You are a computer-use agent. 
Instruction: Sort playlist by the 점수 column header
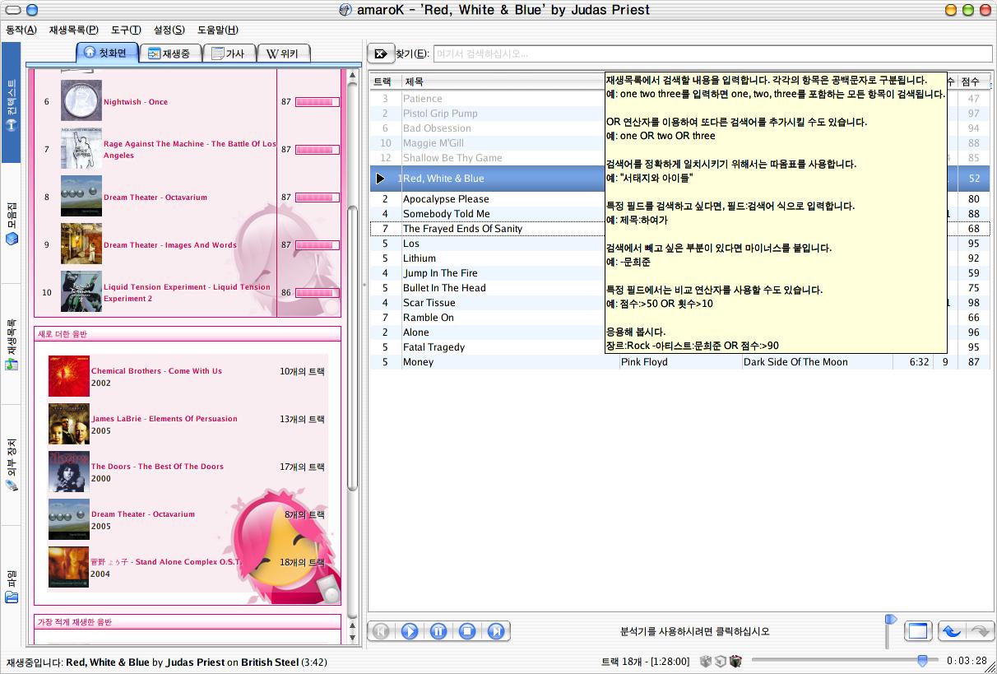coord(975,81)
